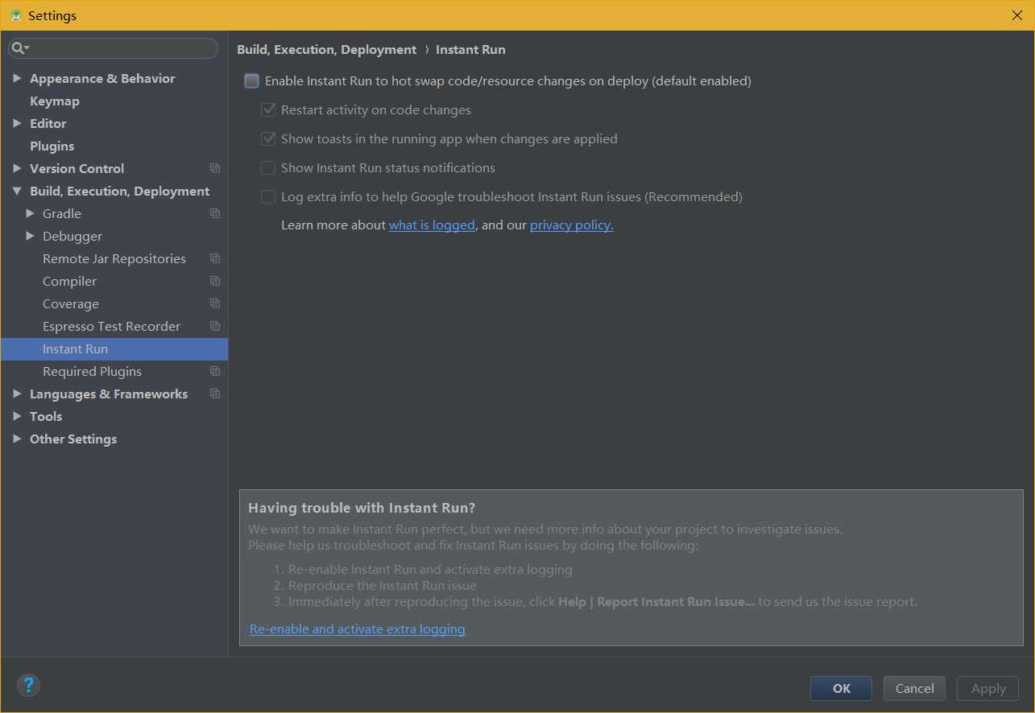This screenshot has width=1035, height=713.
Task: Click the search magnifier icon in settings
Action: [18, 48]
